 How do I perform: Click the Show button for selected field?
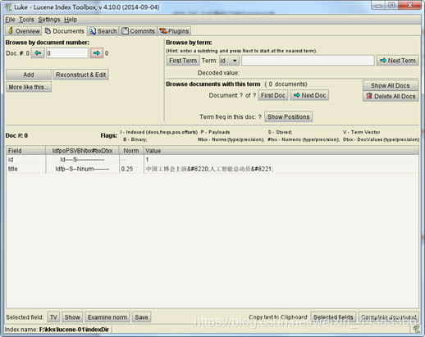point(72,317)
